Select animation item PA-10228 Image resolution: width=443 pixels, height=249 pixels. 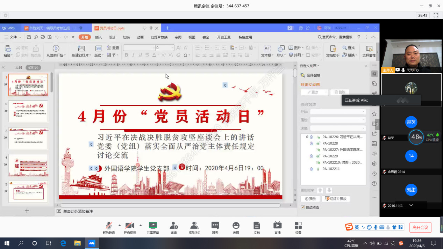pos(330,143)
